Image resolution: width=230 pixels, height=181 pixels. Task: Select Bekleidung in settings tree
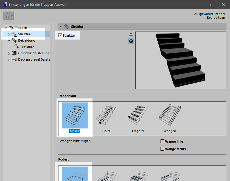pos(27,40)
